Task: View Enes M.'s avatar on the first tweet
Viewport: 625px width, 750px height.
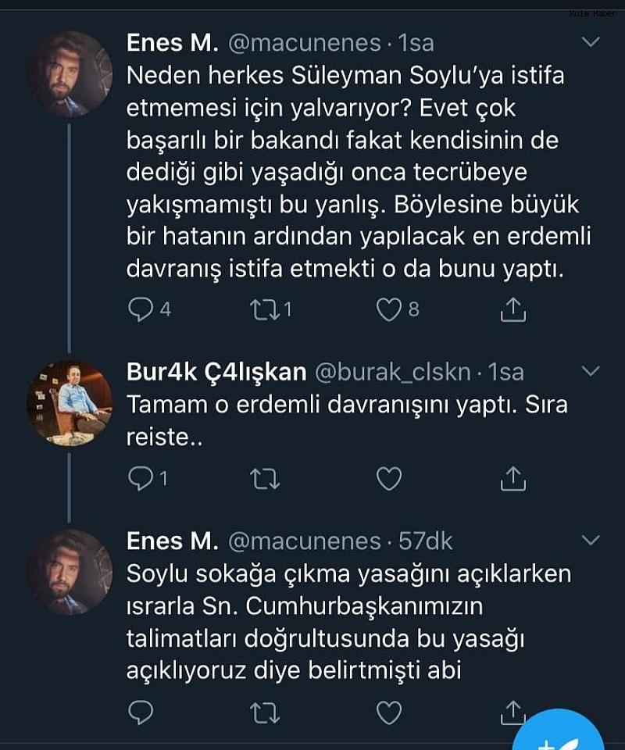Action: pos(70,74)
